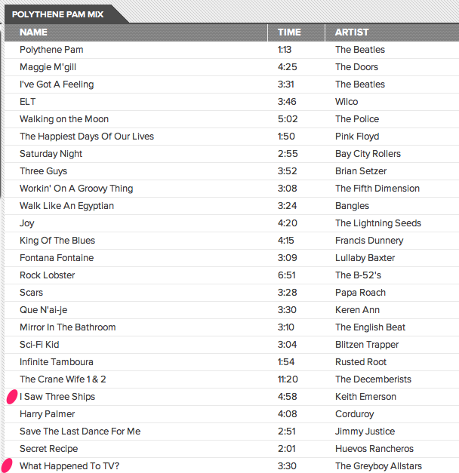Select the song Walk Like An Egyptian
The height and width of the screenshot is (473, 459).
66,206
